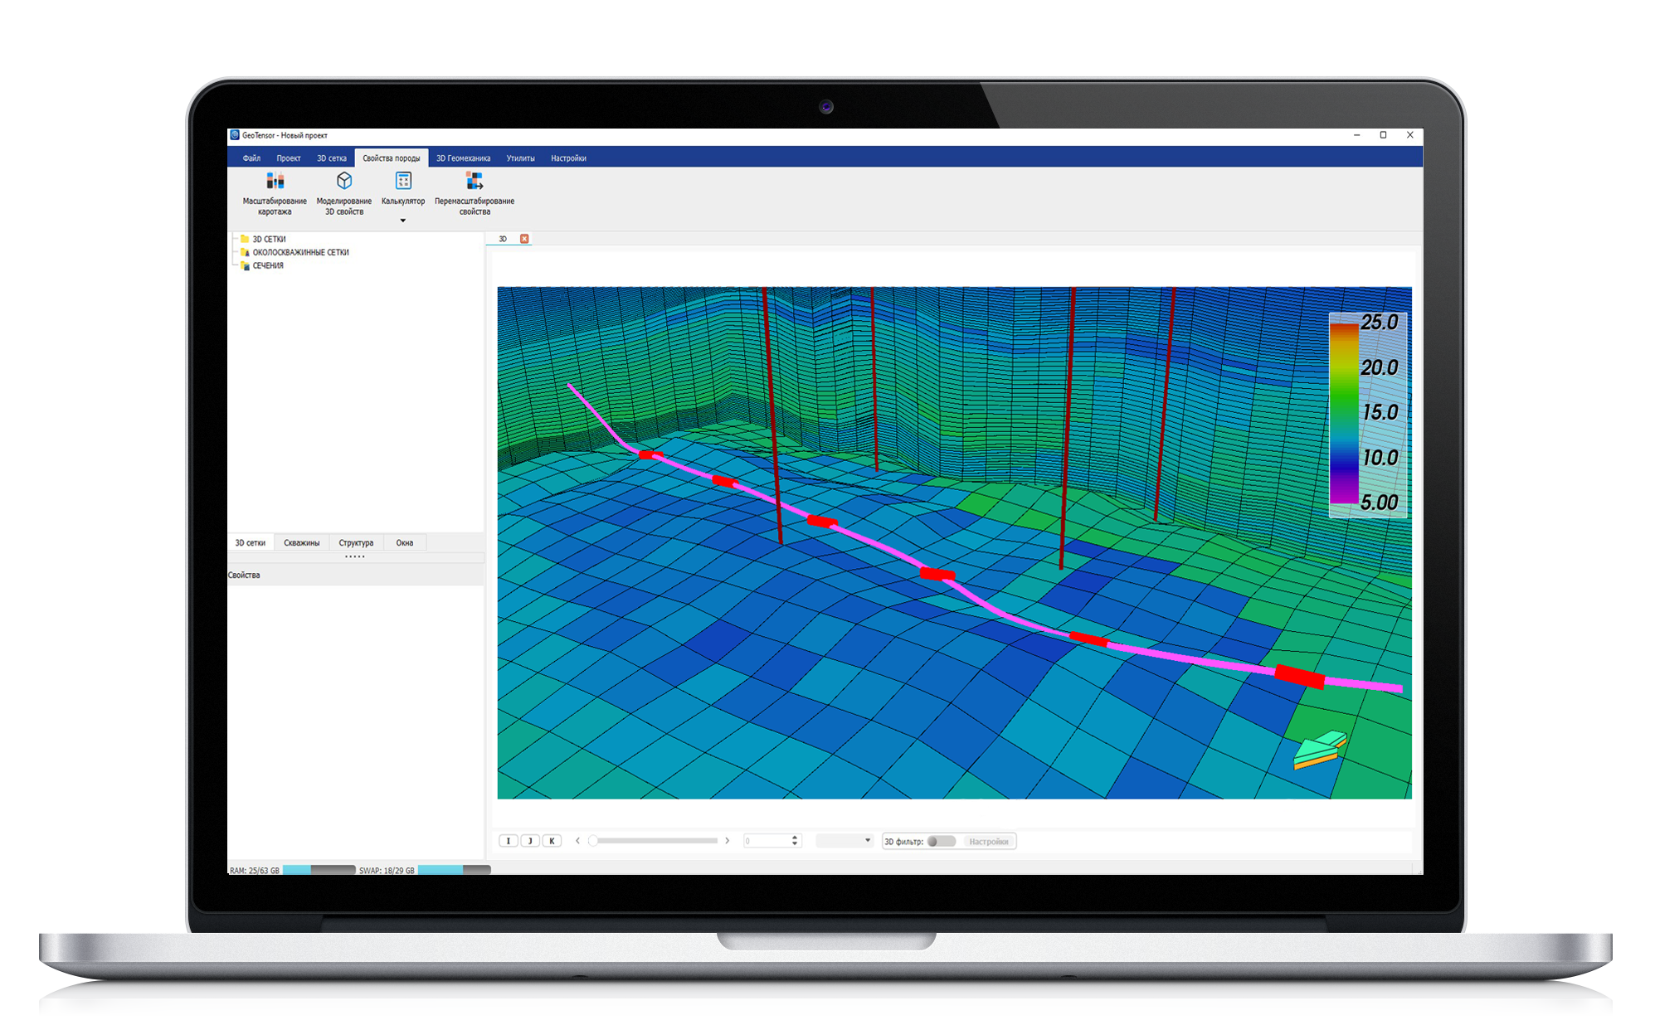Click the slice position slider

(654, 841)
